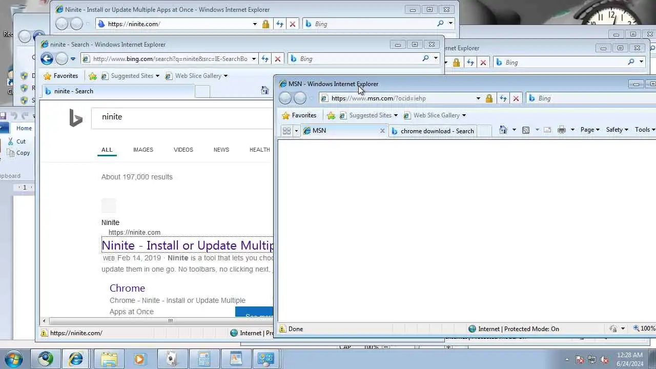Viewport: 656px width, 369px height.
Task: Open address dropdown in ninite Search window
Action: pos(253,59)
